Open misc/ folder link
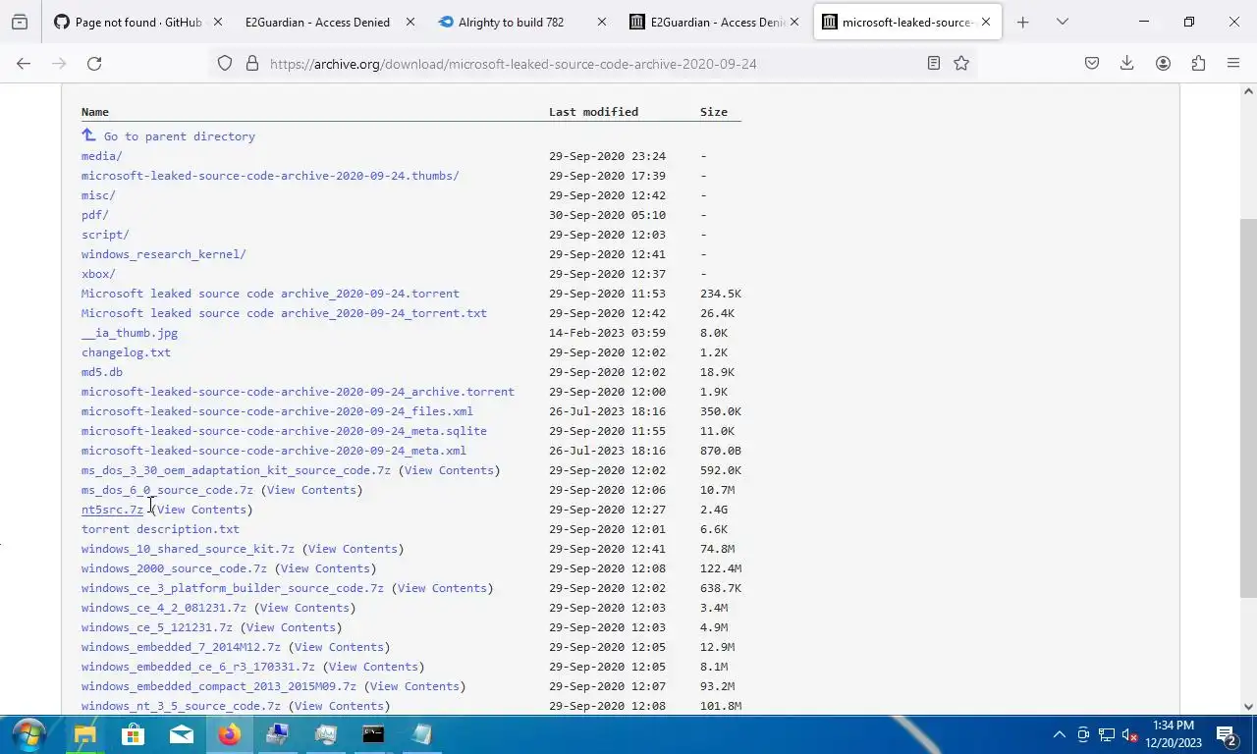The image size is (1257, 754). pos(98,195)
